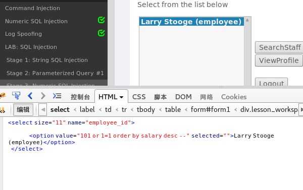303x190 pixels.
Task: Go back with the blue left arrow
Action: pyautogui.click(x=30, y=96)
